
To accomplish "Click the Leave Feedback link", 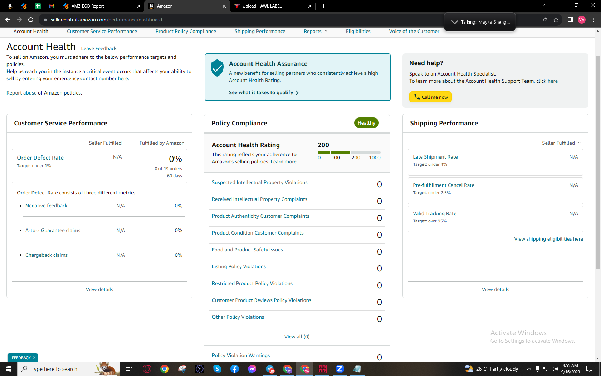I will click(99, 48).
